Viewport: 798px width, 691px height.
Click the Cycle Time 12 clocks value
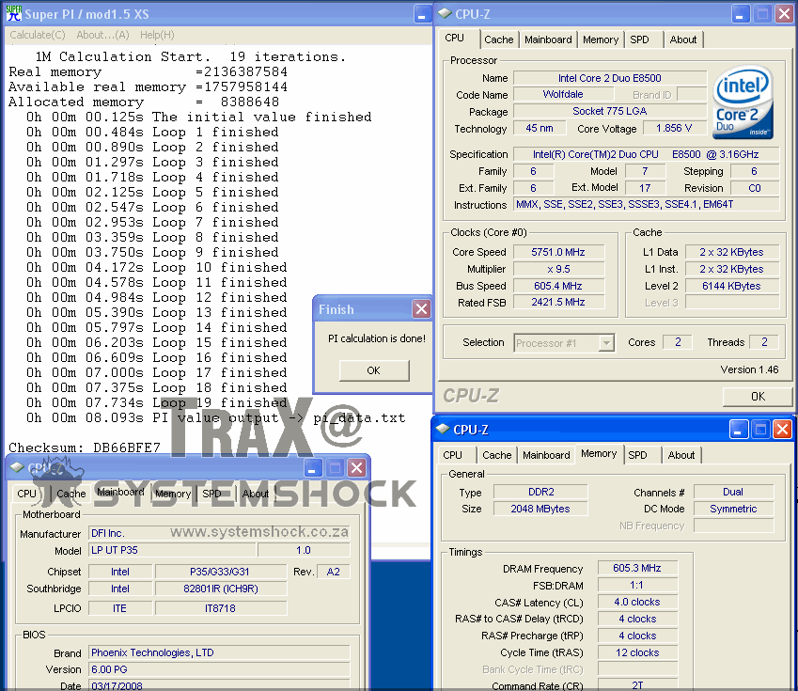(x=637, y=652)
